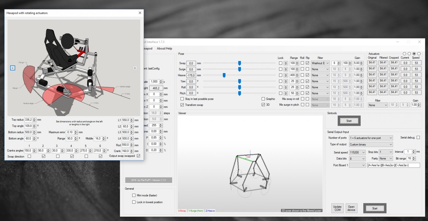
Task: Open the About/Help menu
Action: point(164,48)
